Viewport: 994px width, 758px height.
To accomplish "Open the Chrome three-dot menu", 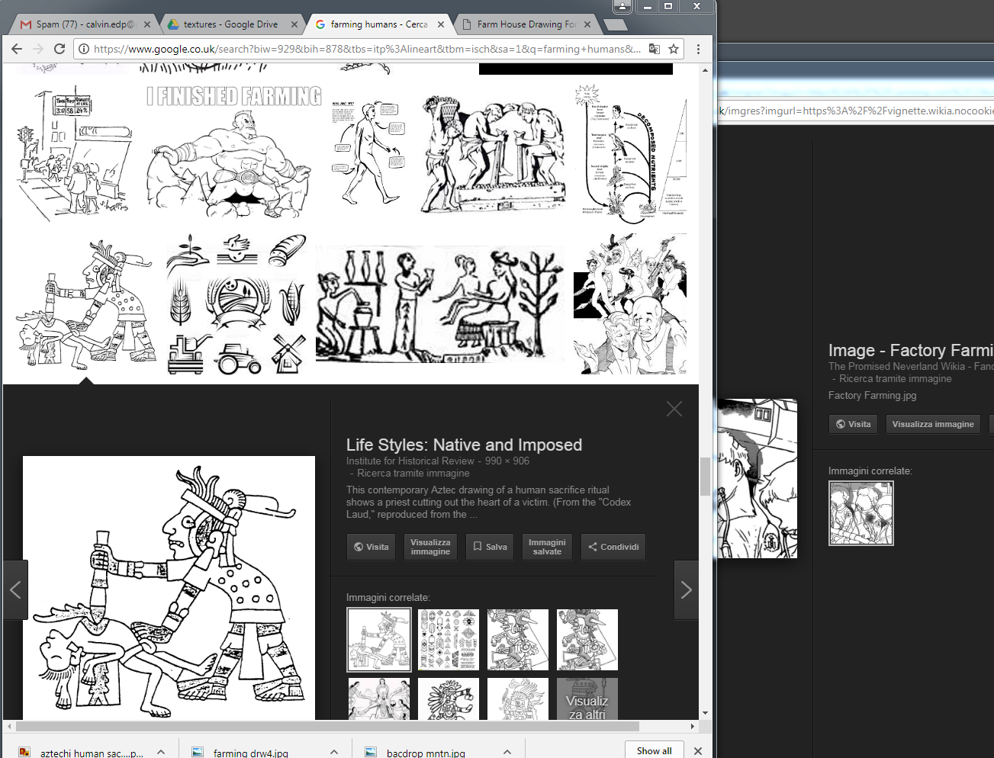I will 698,49.
